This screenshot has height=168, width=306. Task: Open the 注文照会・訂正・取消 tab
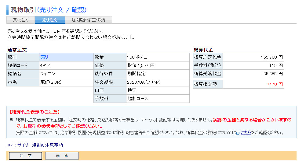(88, 20)
